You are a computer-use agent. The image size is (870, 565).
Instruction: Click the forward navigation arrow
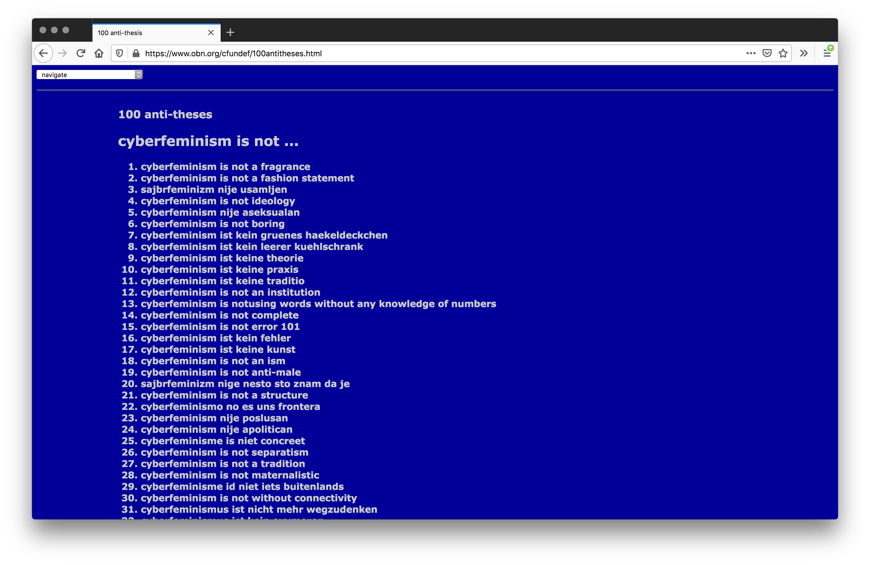pos(63,53)
